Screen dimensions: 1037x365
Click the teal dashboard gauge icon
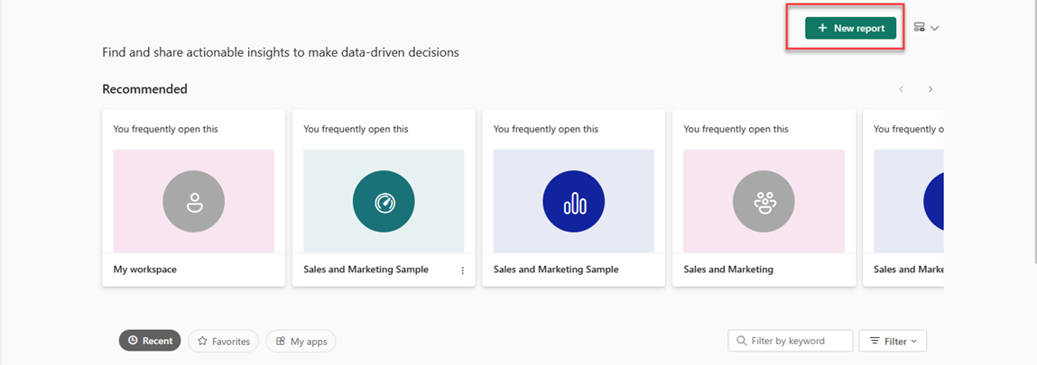384,203
